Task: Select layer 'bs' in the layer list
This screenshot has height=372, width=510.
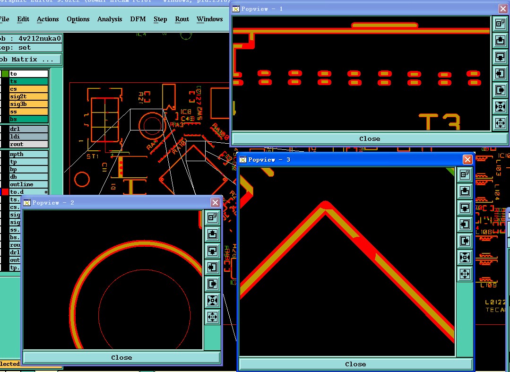Action: coord(29,119)
